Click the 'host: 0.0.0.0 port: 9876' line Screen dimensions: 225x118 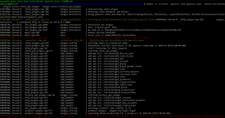102,27
